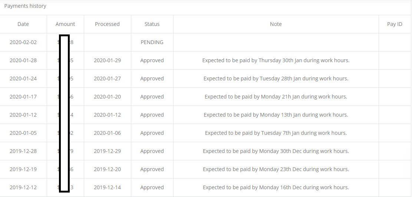Image resolution: width=412 pixels, height=197 pixels.
Task: Select the note about Monday 13th Jan
Action: 276,115
